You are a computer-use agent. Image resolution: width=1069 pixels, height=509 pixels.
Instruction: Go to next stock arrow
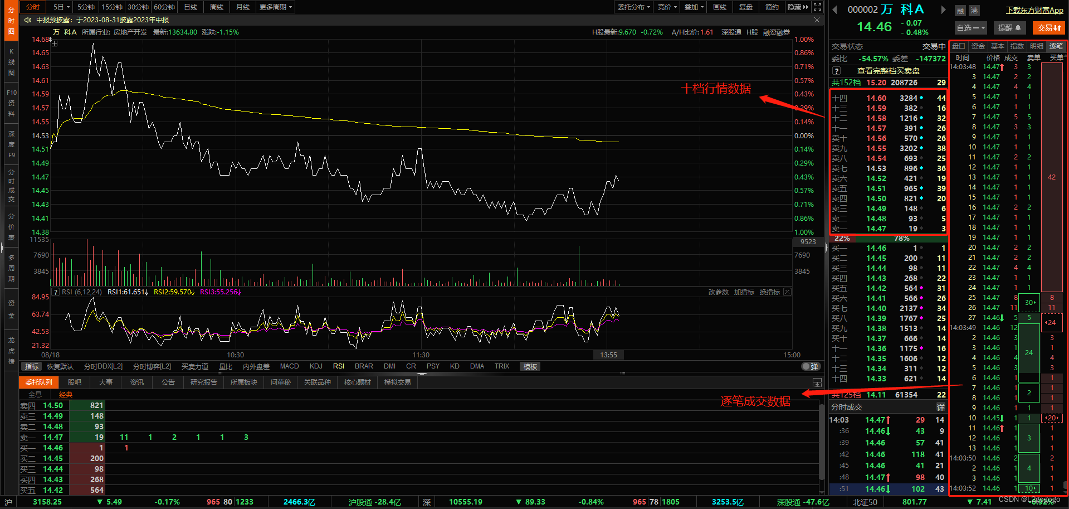point(943,9)
